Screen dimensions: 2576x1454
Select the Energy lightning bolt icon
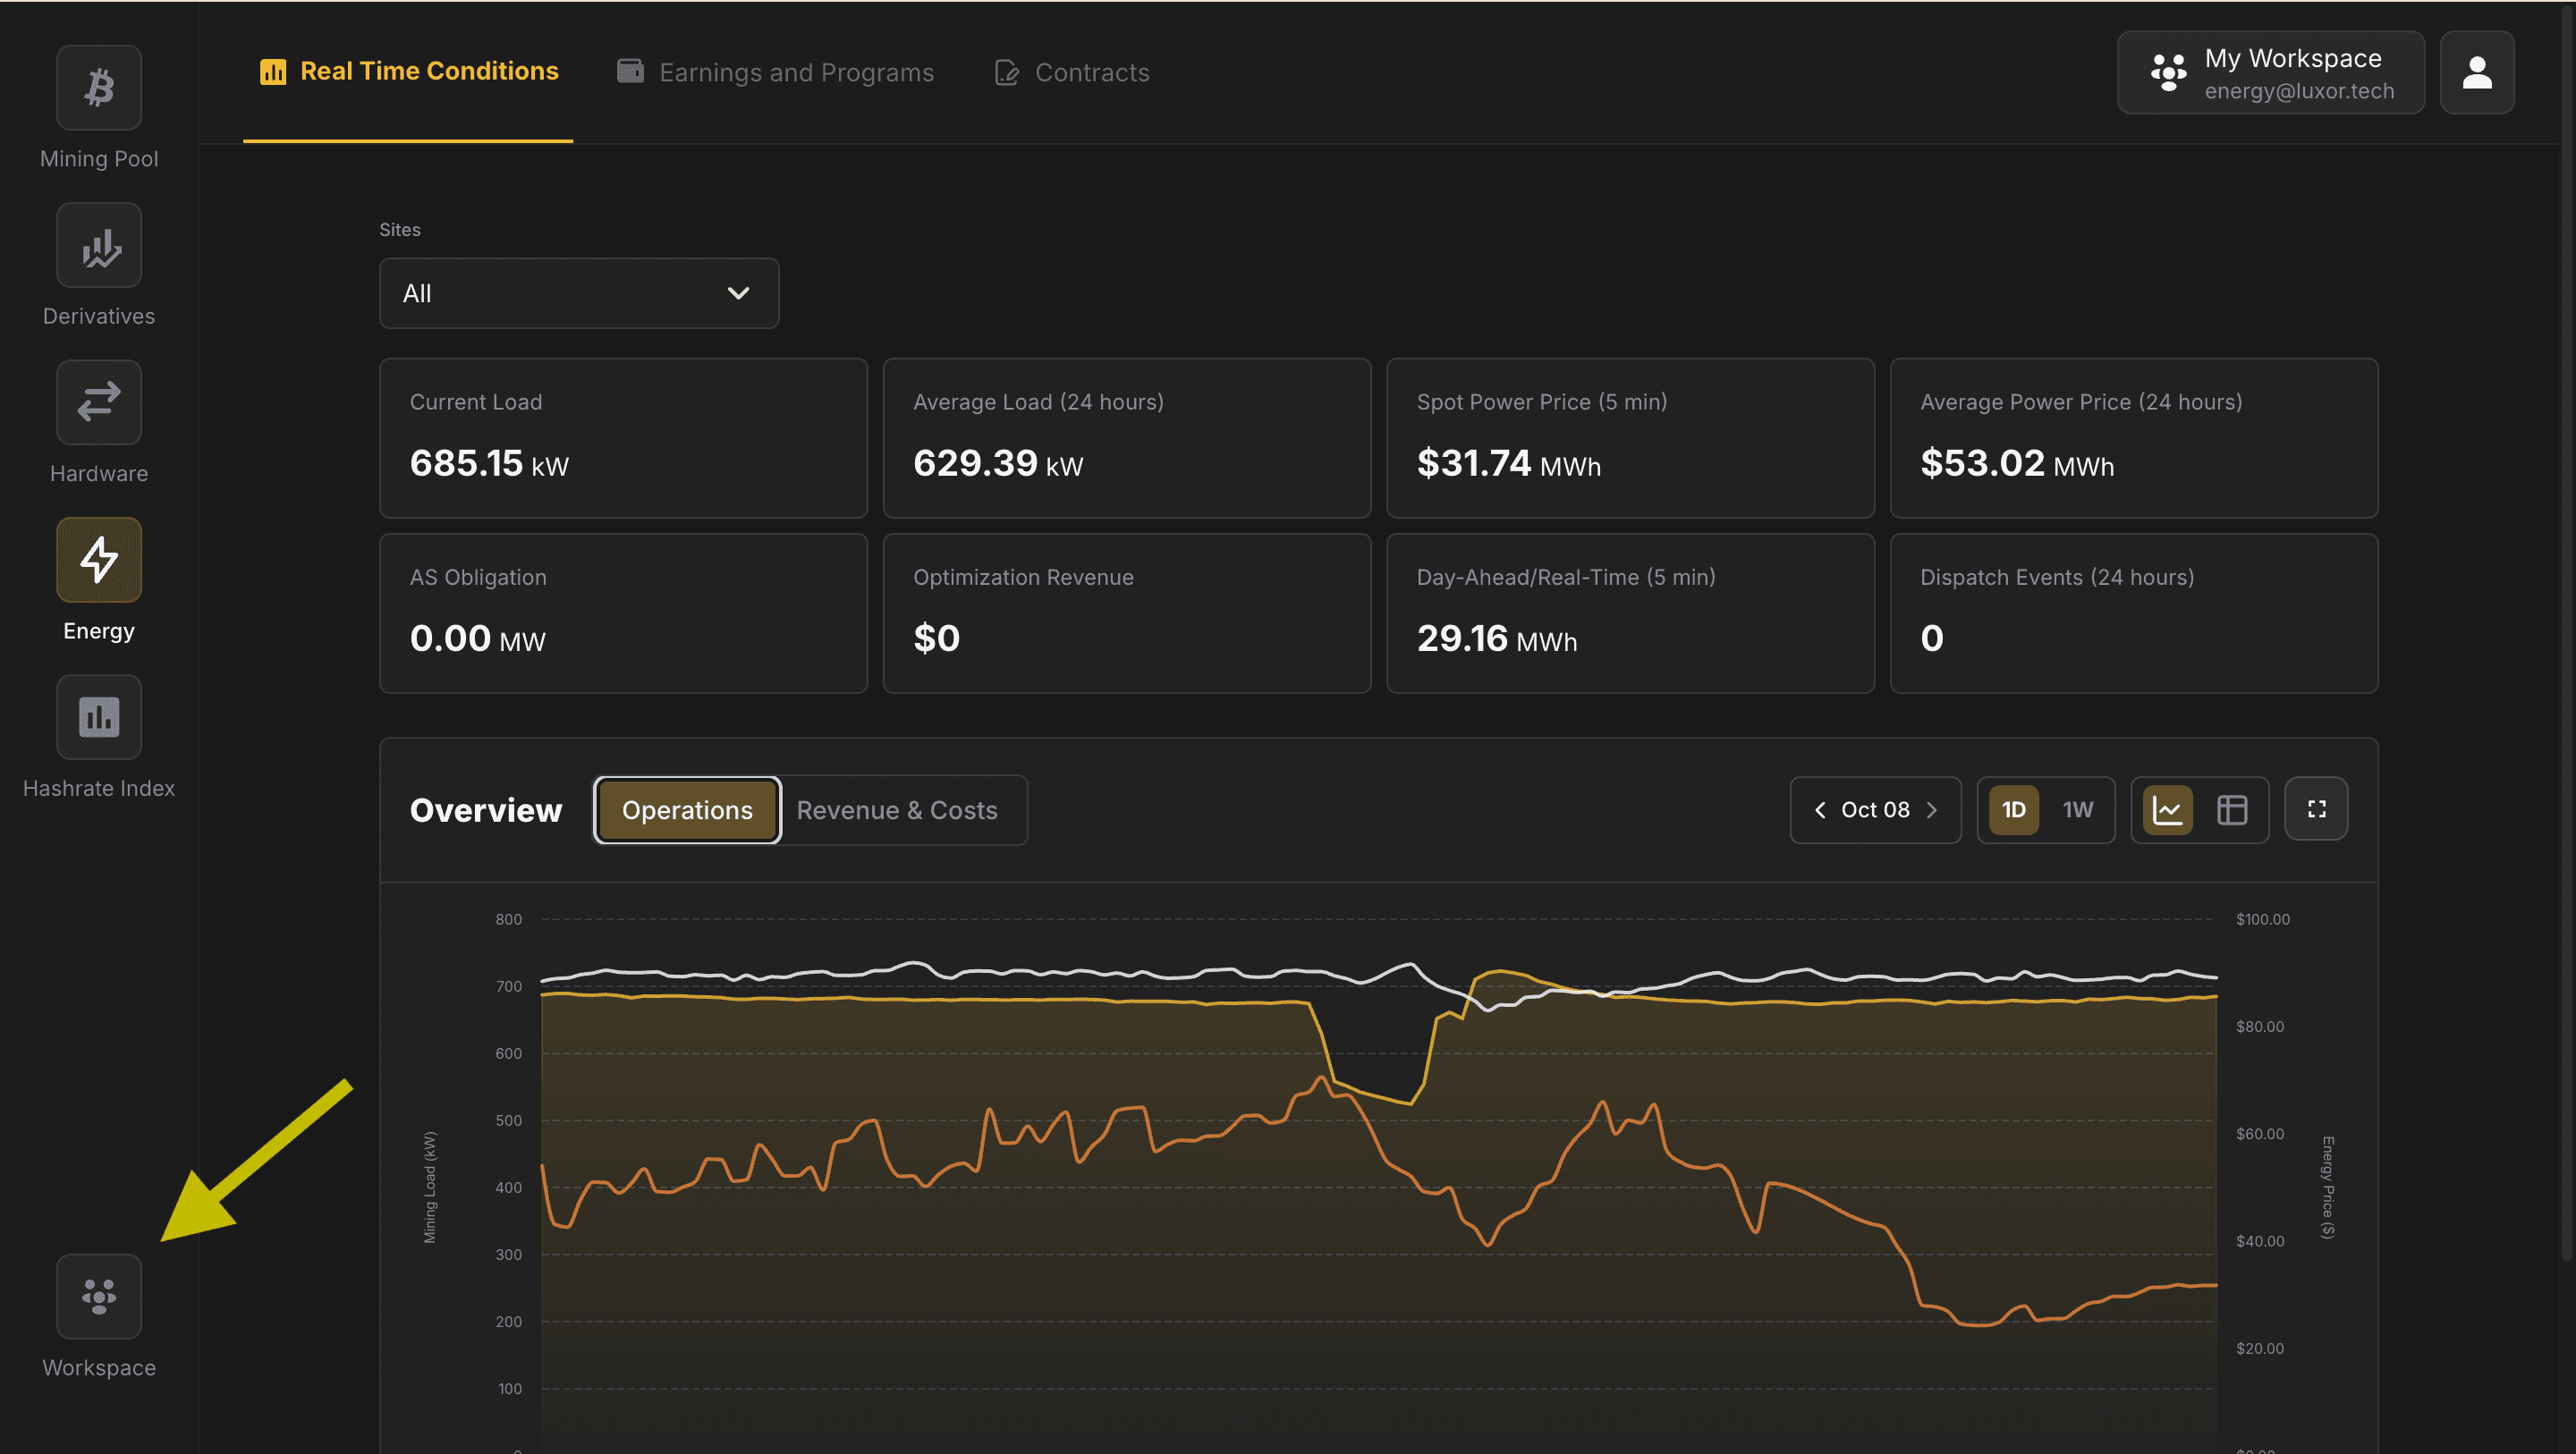click(x=99, y=560)
